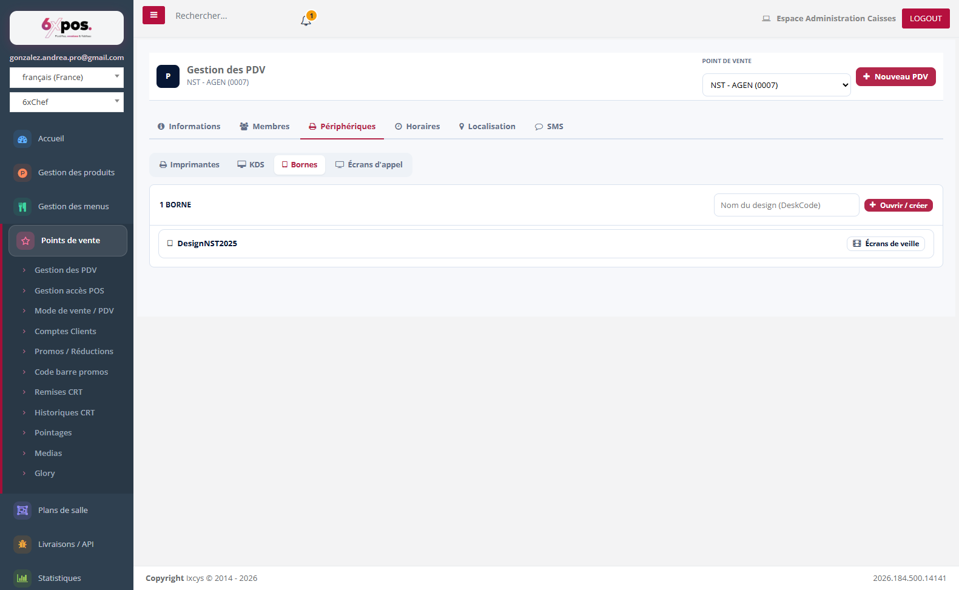Click the P badge of Gestion des PDV
The image size is (959, 590).
tap(168, 76)
